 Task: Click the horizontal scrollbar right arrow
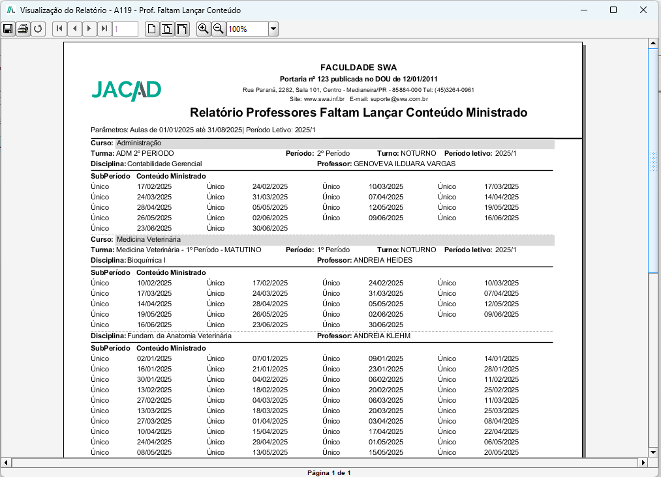[643, 462]
